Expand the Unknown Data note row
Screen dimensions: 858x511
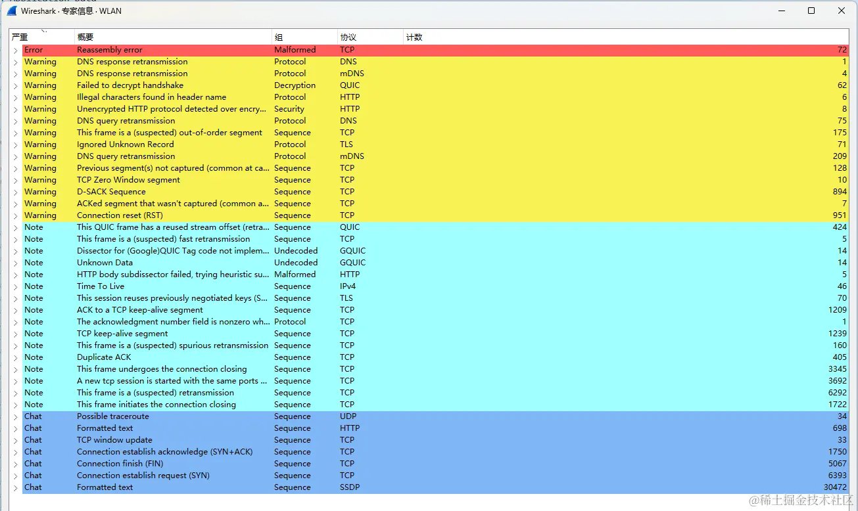pyautogui.click(x=15, y=263)
